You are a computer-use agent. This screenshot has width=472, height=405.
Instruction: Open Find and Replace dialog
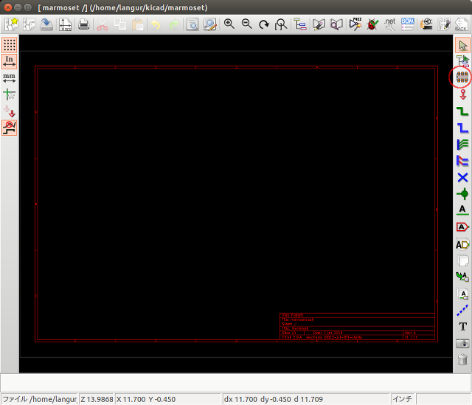pyautogui.click(x=209, y=24)
